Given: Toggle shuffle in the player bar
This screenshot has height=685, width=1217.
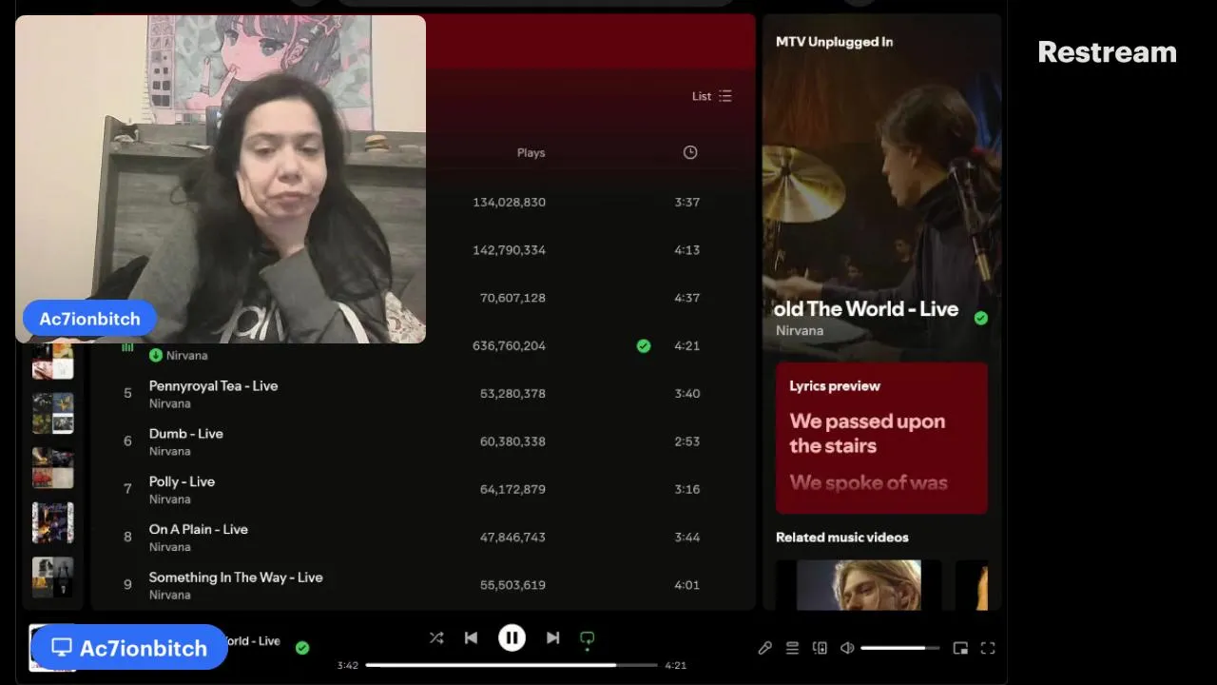Looking at the screenshot, I should click(x=436, y=638).
